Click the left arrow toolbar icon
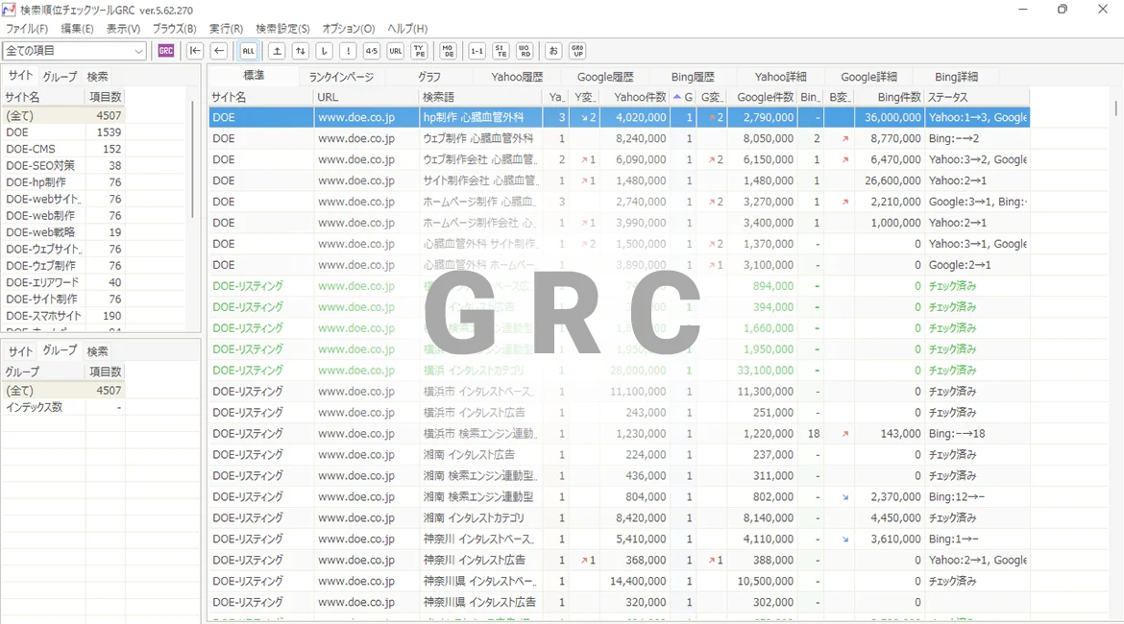 tap(219, 51)
